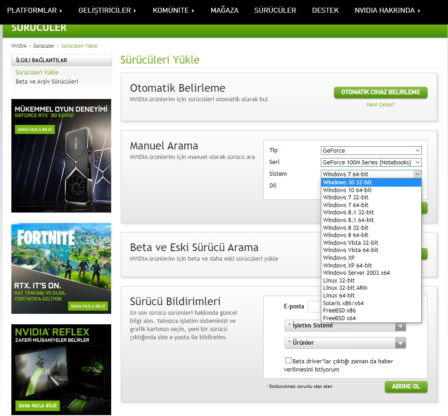The height and width of the screenshot is (416, 448).
Task: Pick Windows 8.1 64-bit option
Action: (x=371, y=220)
